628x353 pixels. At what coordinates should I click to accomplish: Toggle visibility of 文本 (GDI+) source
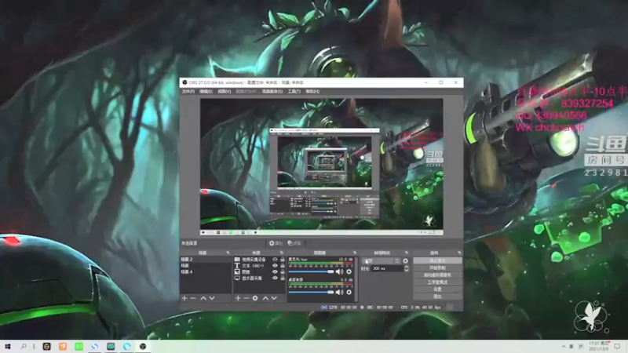(x=276, y=265)
